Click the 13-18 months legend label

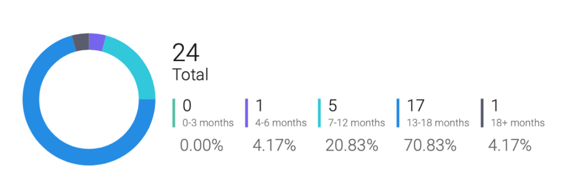(438, 123)
